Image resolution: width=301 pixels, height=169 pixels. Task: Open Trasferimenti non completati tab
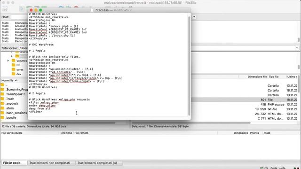[x=49, y=163]
